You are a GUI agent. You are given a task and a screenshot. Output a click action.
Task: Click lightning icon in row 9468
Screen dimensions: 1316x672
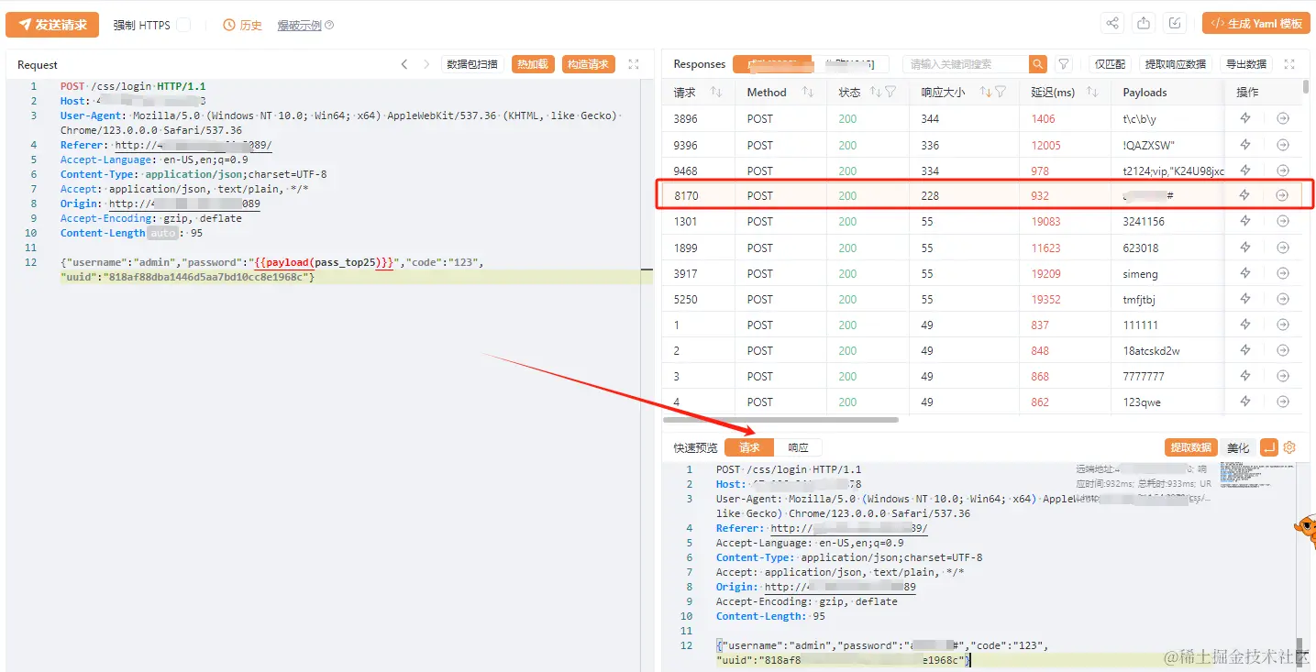pyautogui.click(x=1245, y=171)
